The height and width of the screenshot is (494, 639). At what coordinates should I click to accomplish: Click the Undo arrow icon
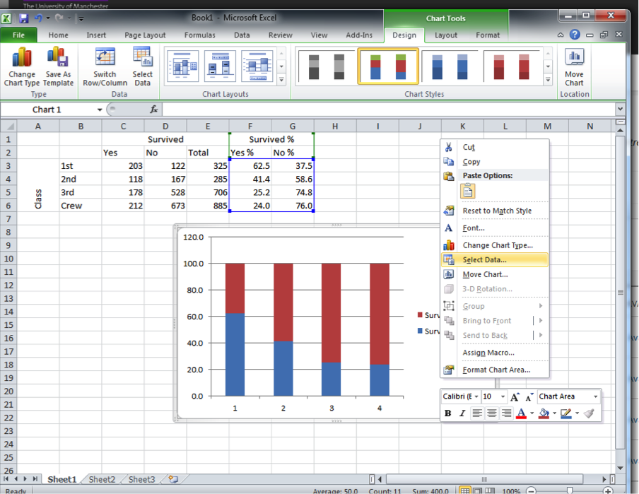pyautogui.click(x=38, y=18)
